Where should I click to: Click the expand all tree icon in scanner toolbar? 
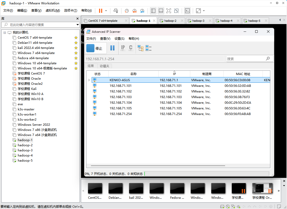tap(141, 48)
